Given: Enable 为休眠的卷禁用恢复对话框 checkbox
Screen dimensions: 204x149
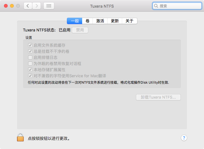Looking at the screenshot, I should (x=30, y=64).
